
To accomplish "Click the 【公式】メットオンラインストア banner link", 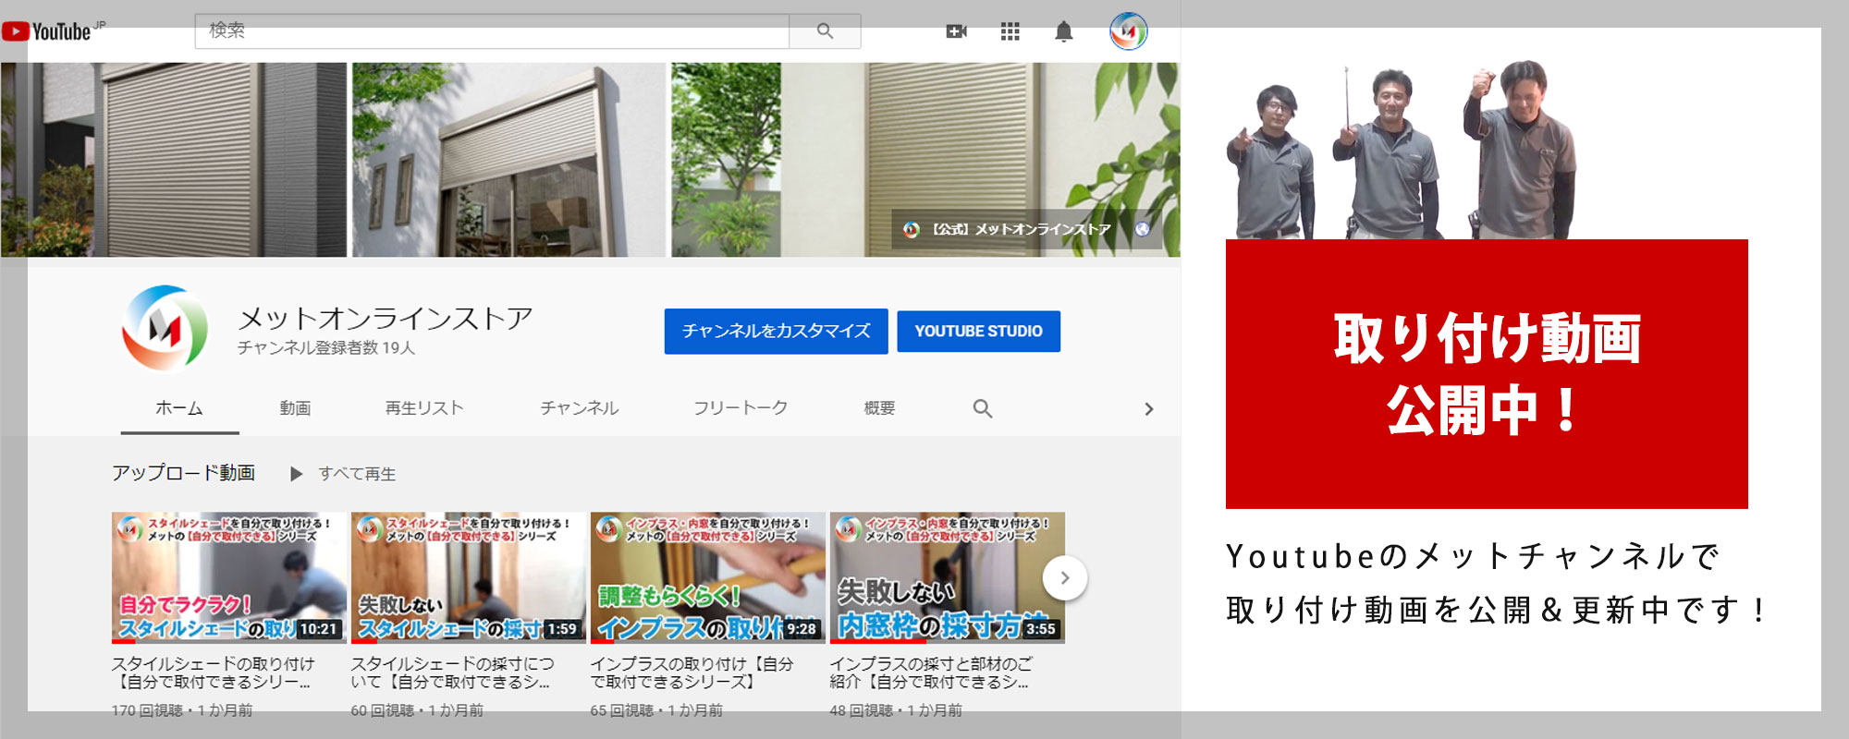I will (x=1021, y=229).
